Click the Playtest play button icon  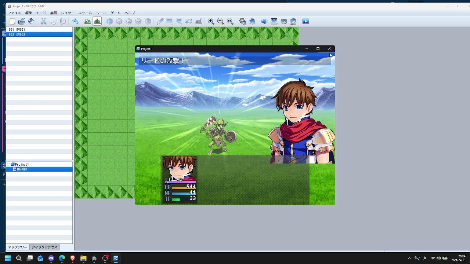(x=305, y=21)
